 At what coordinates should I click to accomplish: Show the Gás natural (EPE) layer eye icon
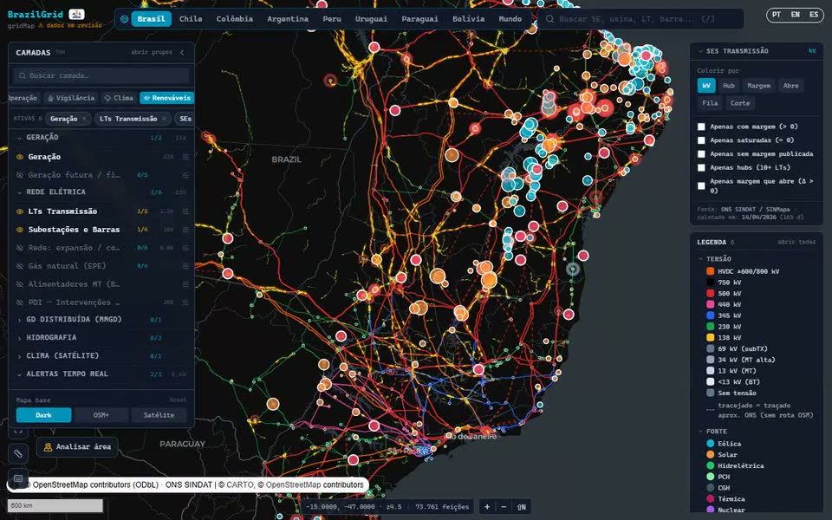pos(20,266)
